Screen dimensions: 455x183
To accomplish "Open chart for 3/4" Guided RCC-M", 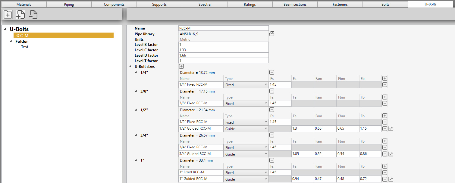I will [x=391, y=154].
